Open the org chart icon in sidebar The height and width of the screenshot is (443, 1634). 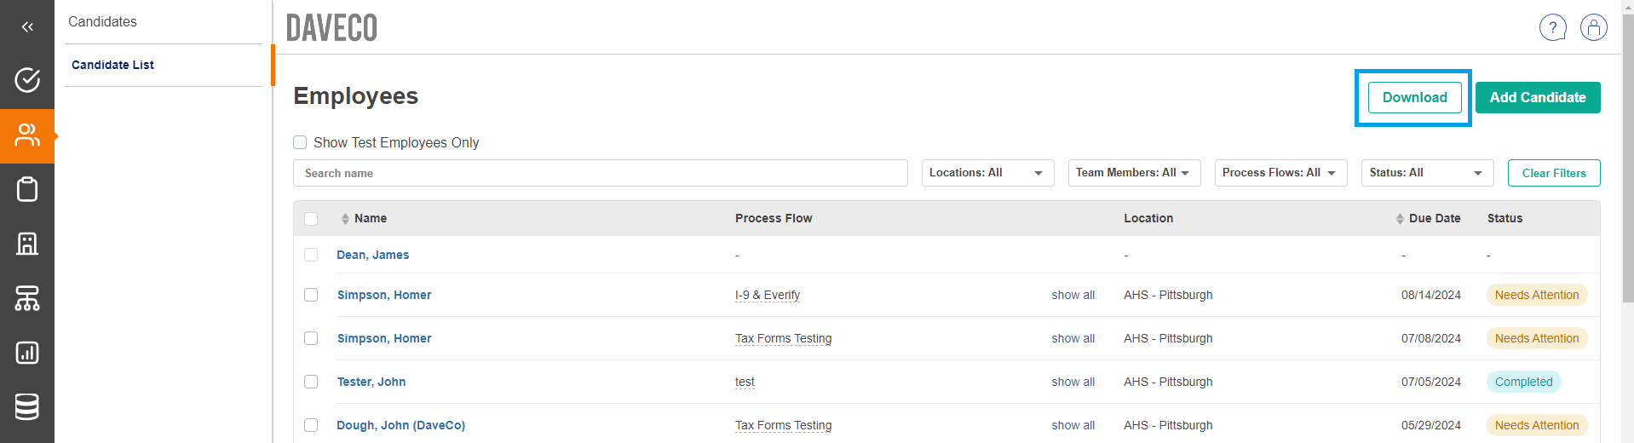coord(27,298)
